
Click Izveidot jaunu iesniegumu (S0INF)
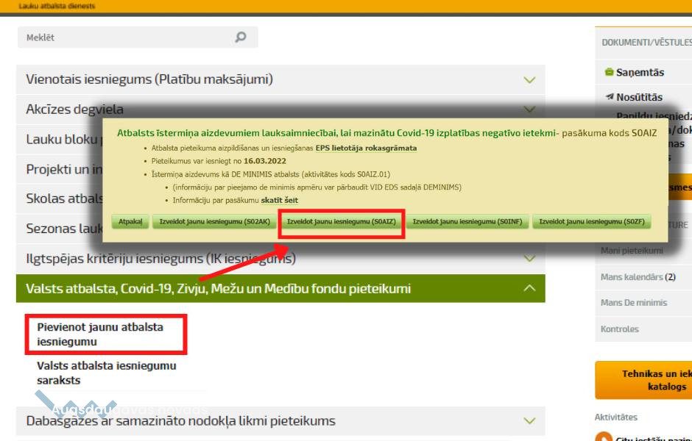click(467, 221)
